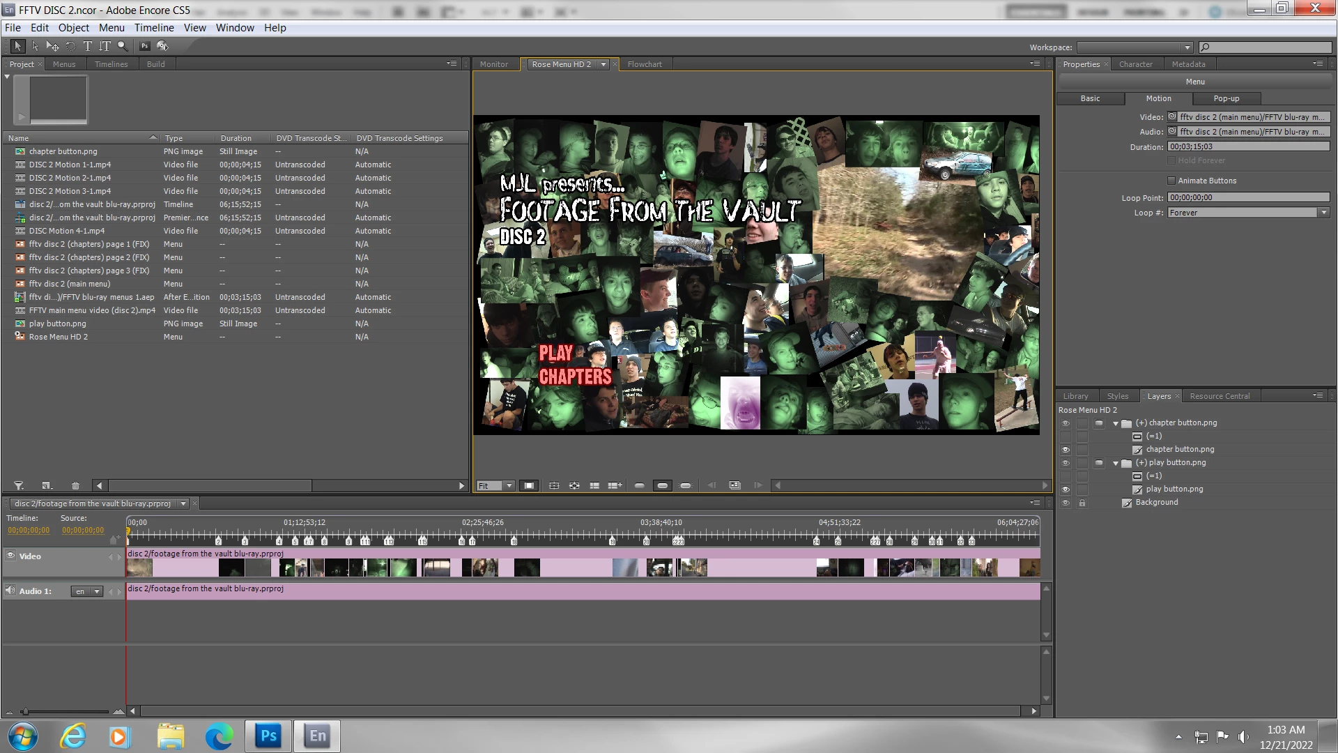Viewport: 1338px width, 753px height.
Task: Open the Timeline menu
Action: [154, 28]
